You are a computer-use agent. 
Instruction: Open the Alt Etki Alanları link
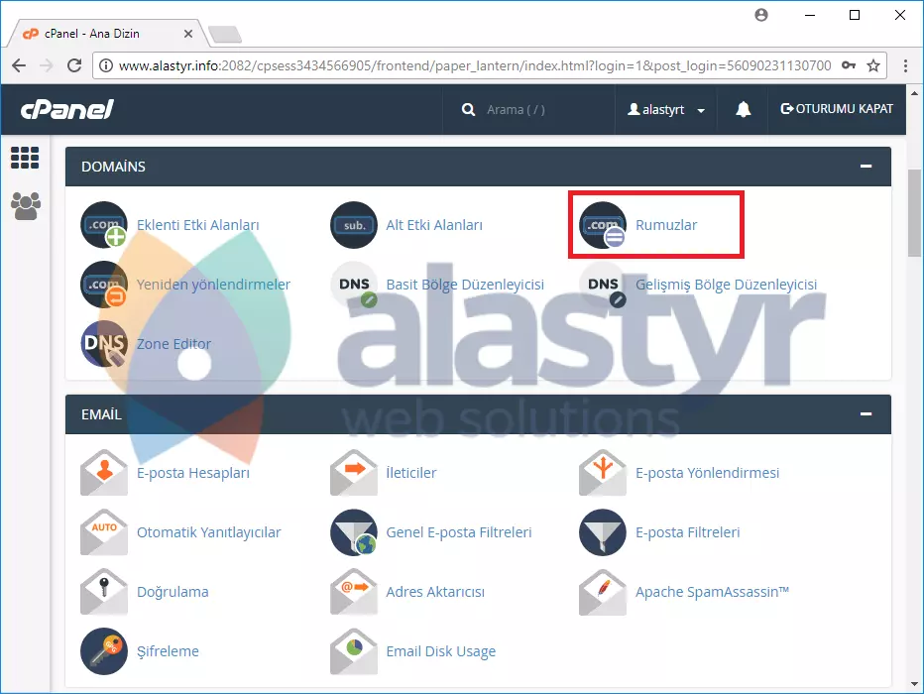tap(434, 225)
